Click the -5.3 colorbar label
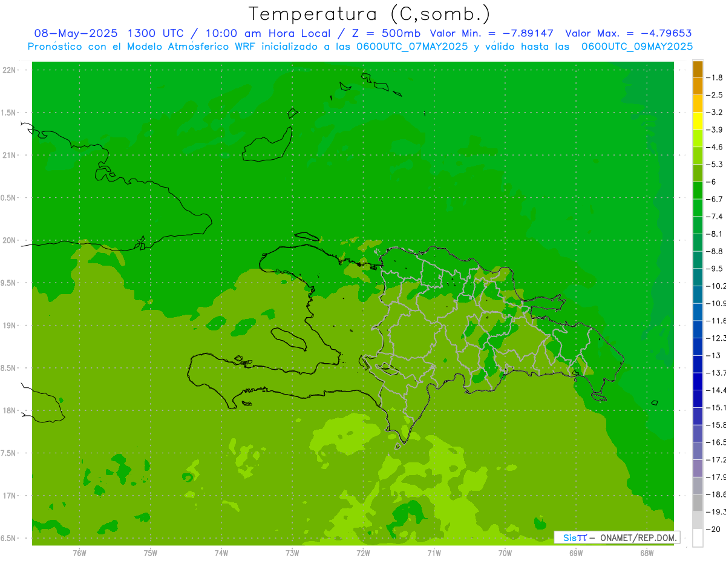This screenshot has width=726, height=561. pyautogui.click(x=714, y=165)
